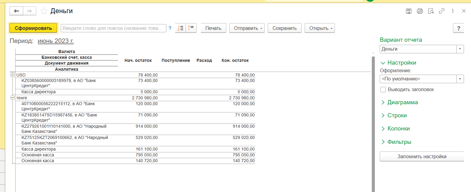Open the Оформление dropdown
This screenshot has width=471, height=192.
(460, 79)
